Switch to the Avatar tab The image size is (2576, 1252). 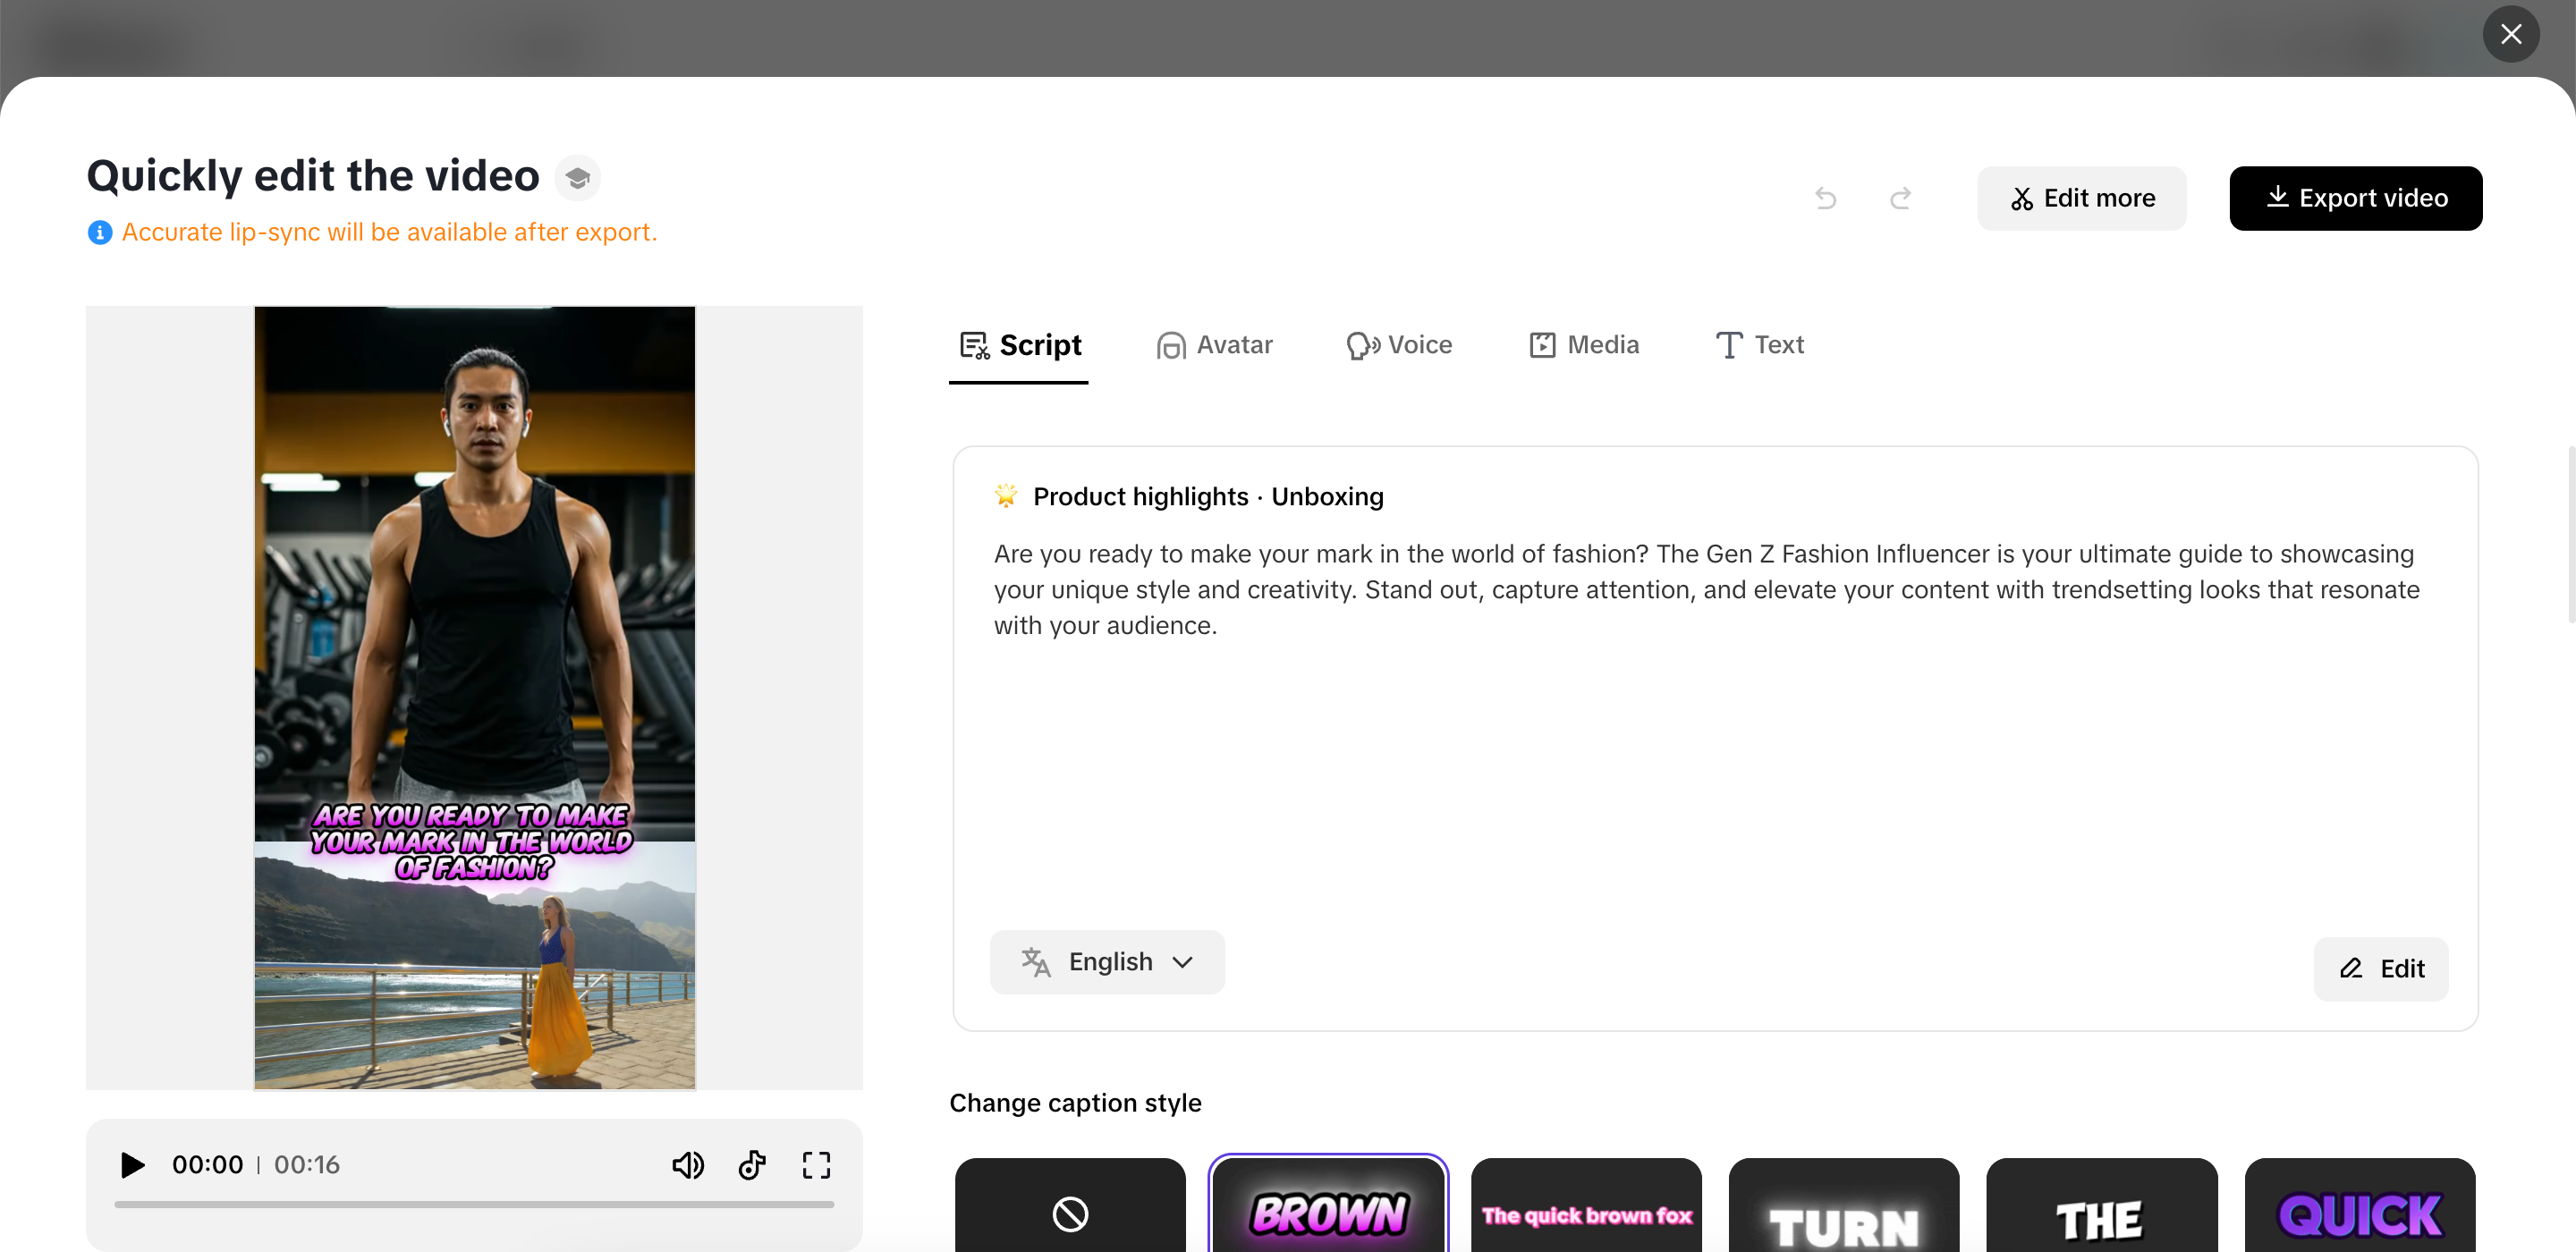[x=1214, y=345]
